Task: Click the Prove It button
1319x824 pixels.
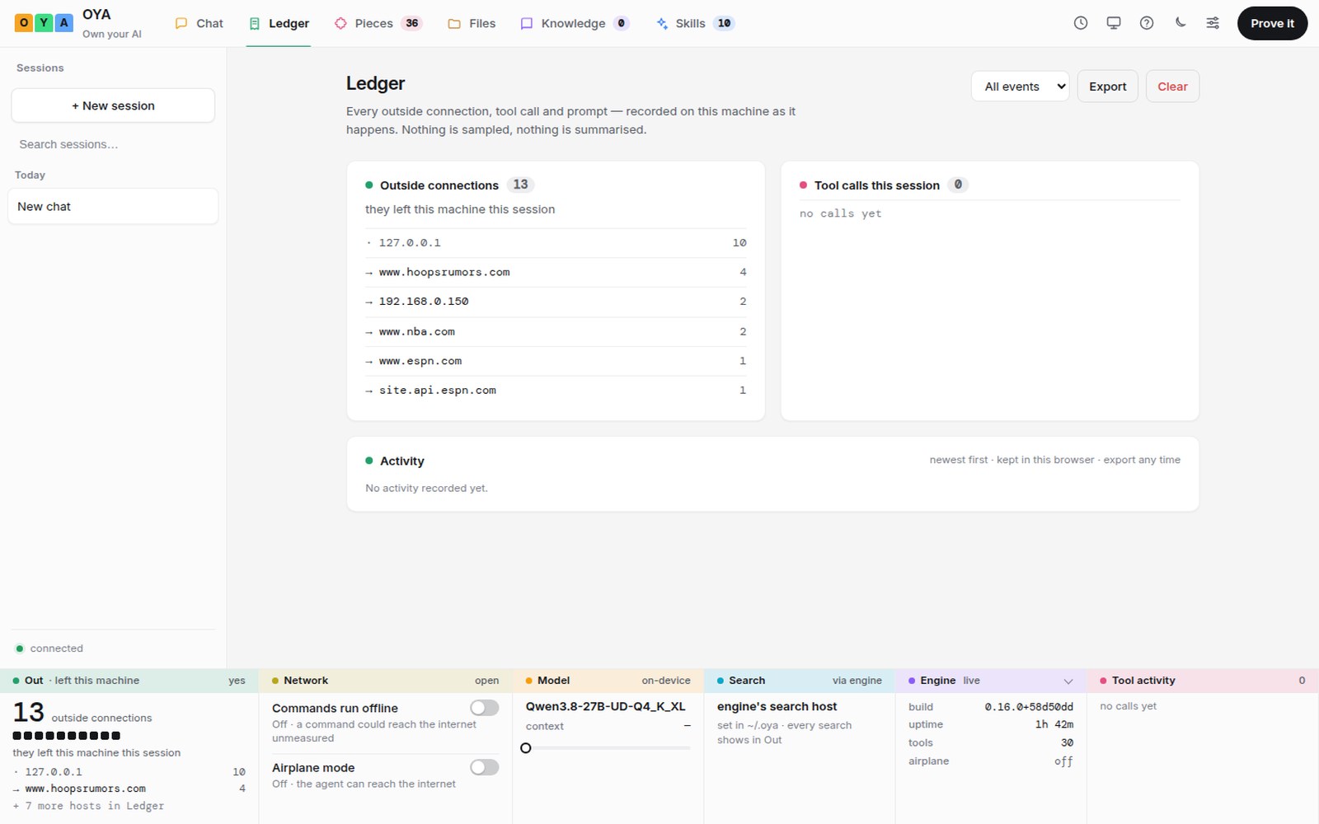Action: click(1272, 23)
